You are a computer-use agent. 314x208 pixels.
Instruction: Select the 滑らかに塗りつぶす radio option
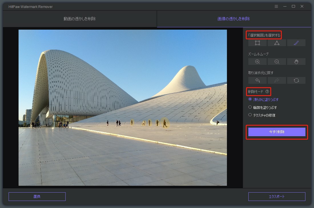click(250, 99)
